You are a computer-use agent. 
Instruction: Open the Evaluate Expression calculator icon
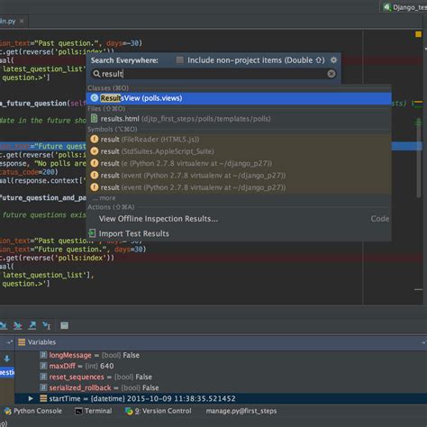[64, 325]
